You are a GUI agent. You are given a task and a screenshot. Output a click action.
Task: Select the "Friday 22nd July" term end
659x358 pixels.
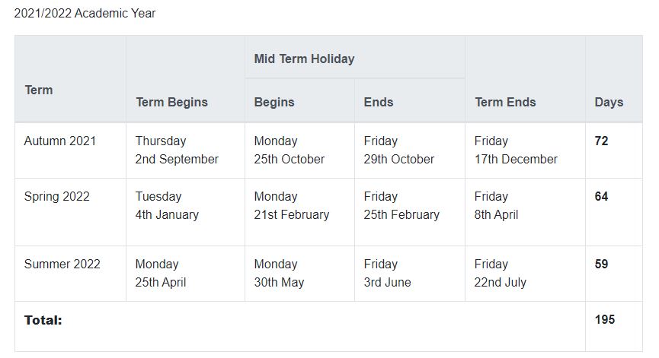[x=500, y=274]
